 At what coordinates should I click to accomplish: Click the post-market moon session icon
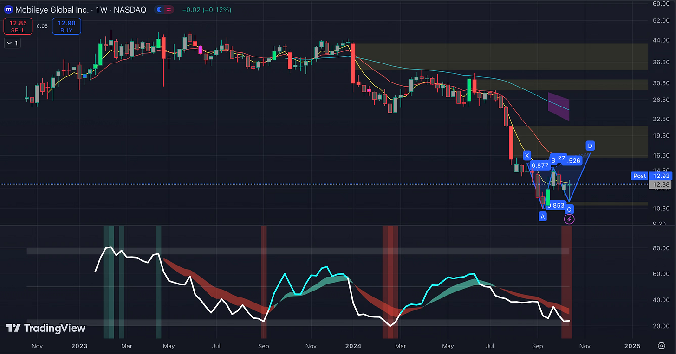[160, 9]
